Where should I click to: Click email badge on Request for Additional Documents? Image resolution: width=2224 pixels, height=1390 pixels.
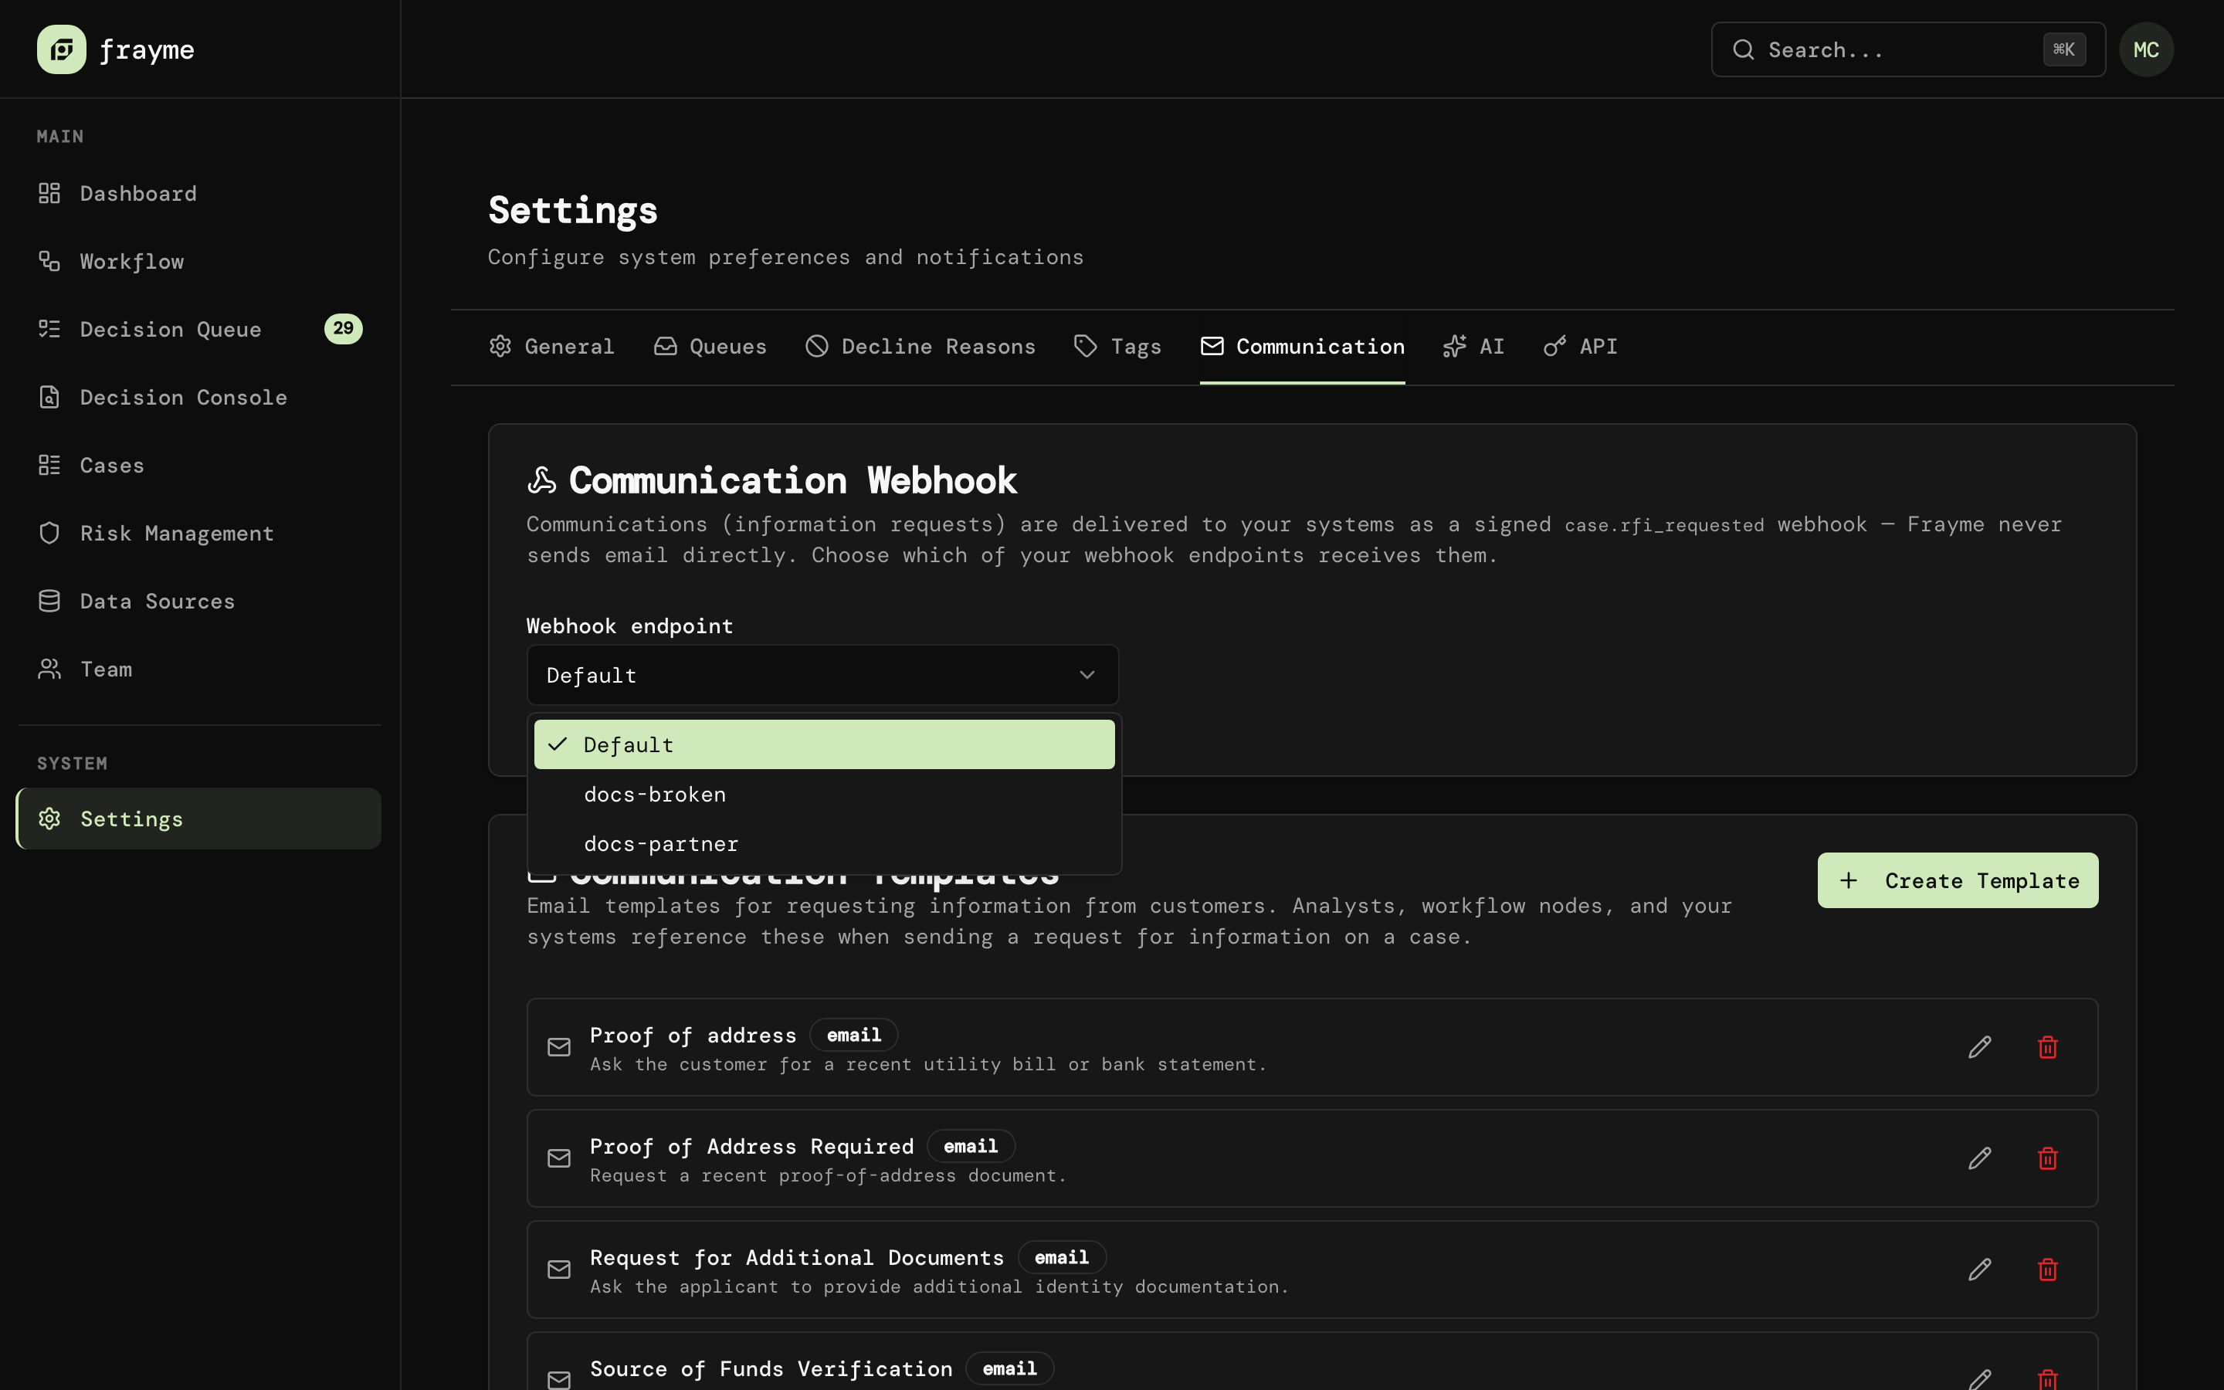[1062, 1258]
